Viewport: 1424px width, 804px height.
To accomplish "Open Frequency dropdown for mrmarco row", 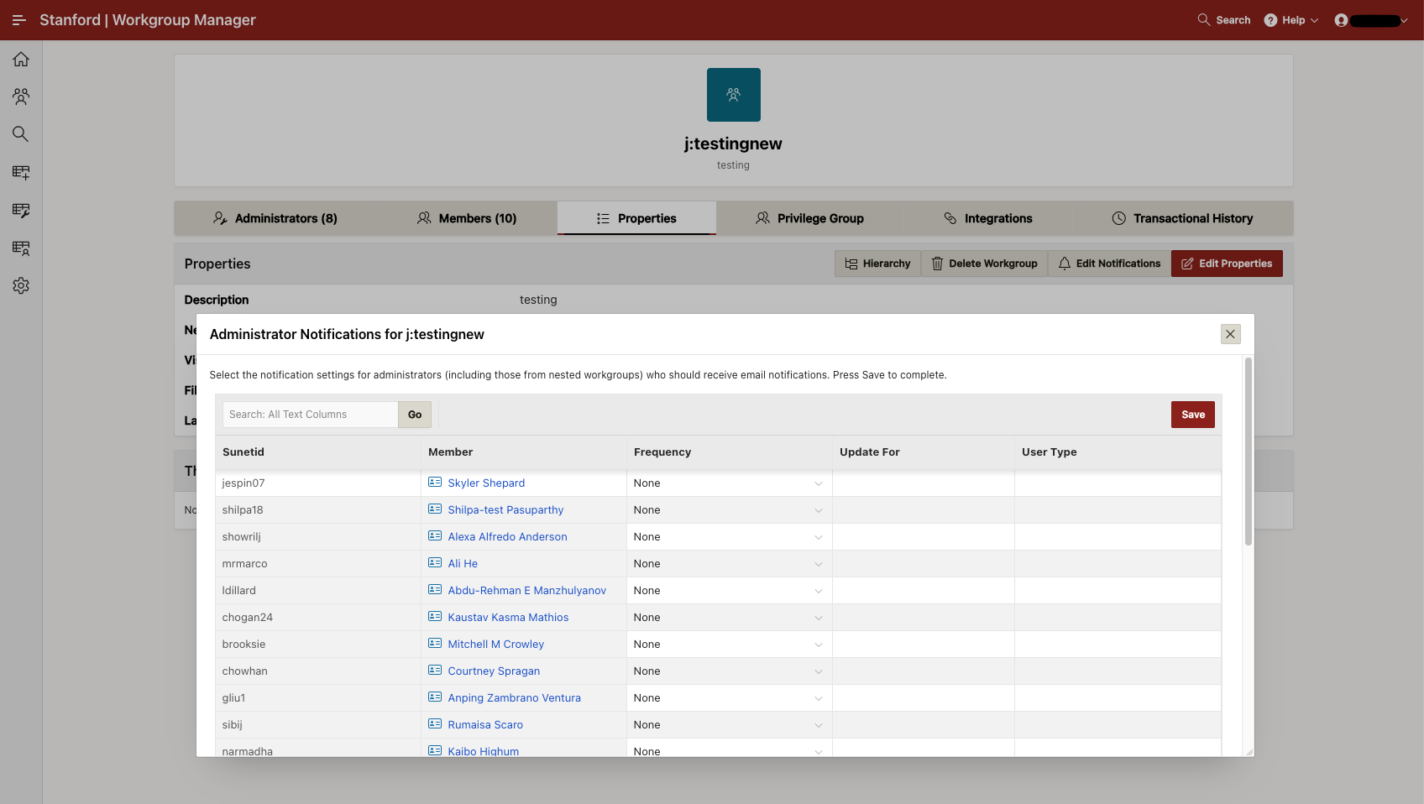I will [728, 564].
